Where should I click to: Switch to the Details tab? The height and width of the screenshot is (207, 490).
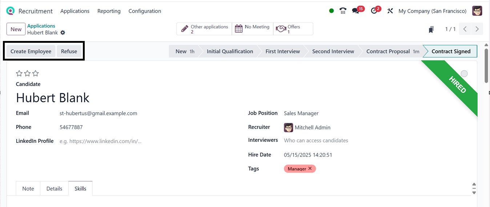(54, 189)
